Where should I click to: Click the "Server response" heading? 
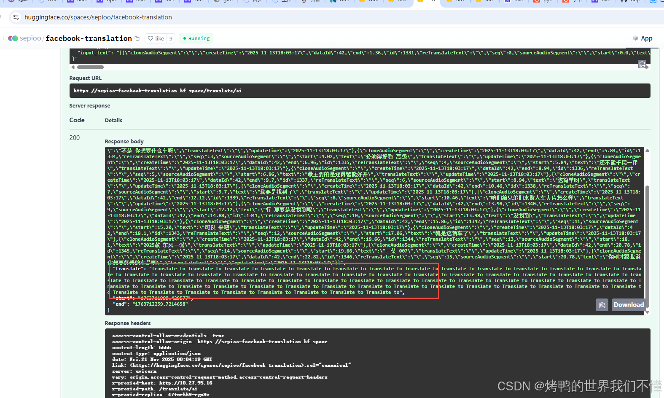click(x=90, y=106)
